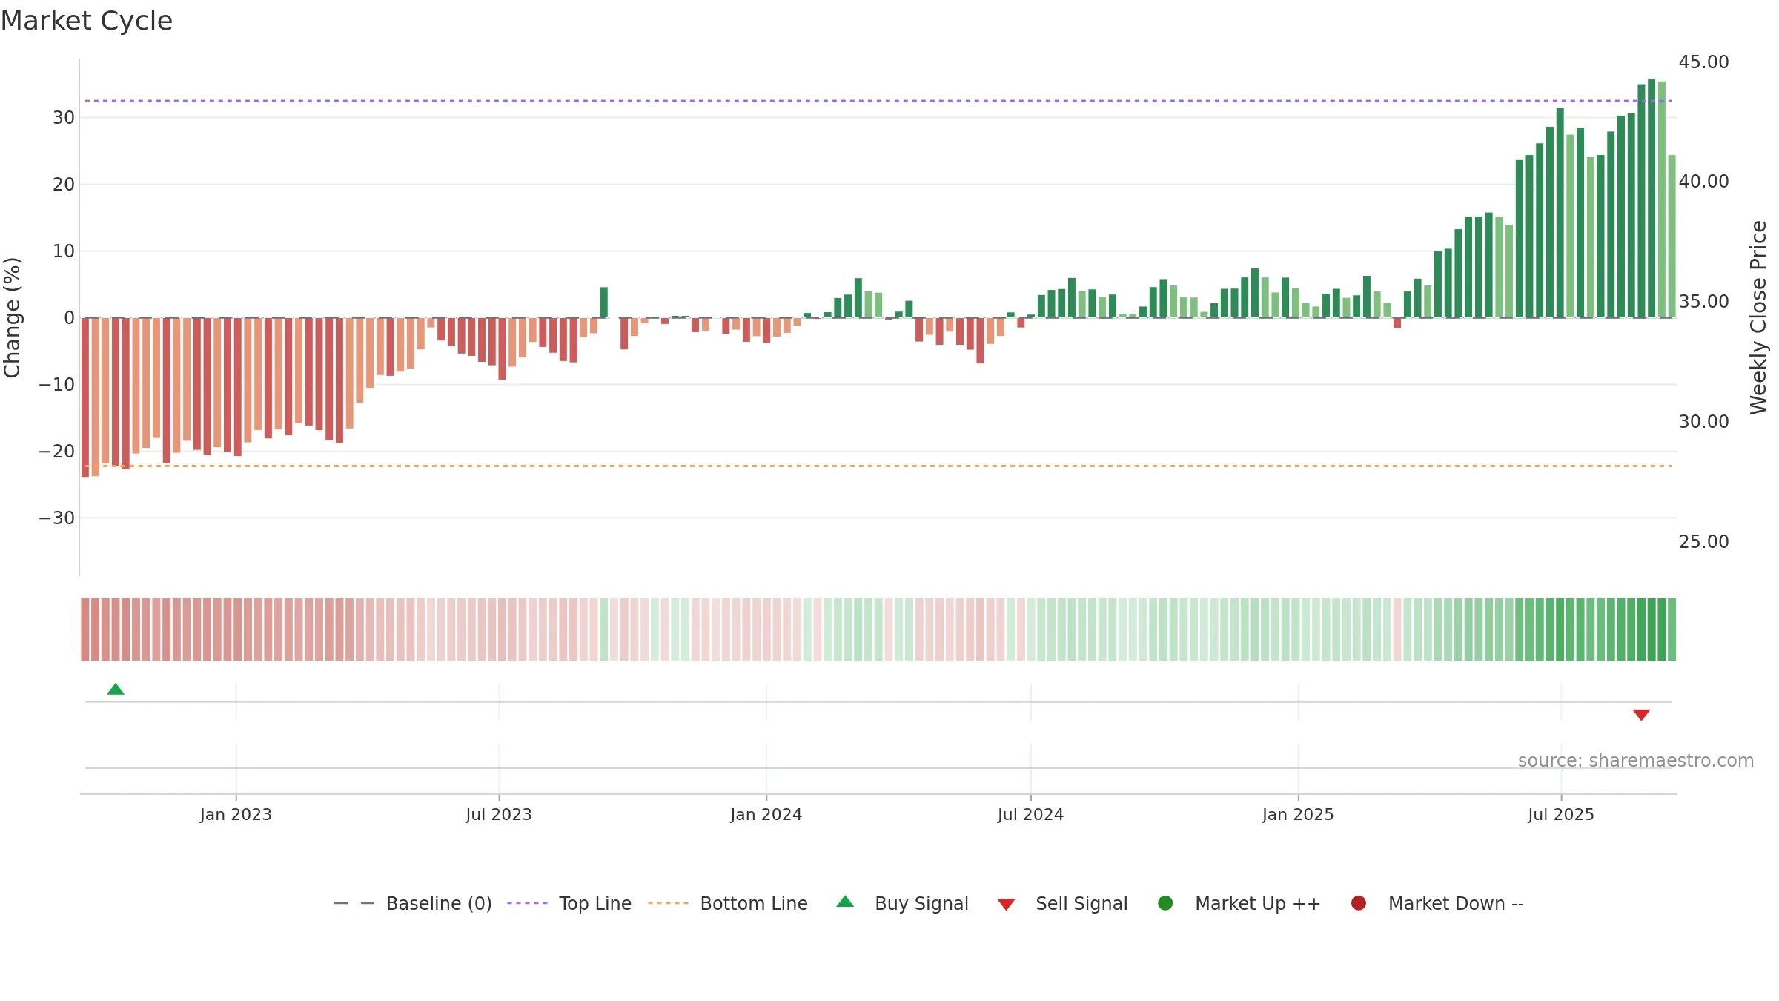Click the red triangle icon in legend
The image size is (1779, 1001).
point(1006,905)
